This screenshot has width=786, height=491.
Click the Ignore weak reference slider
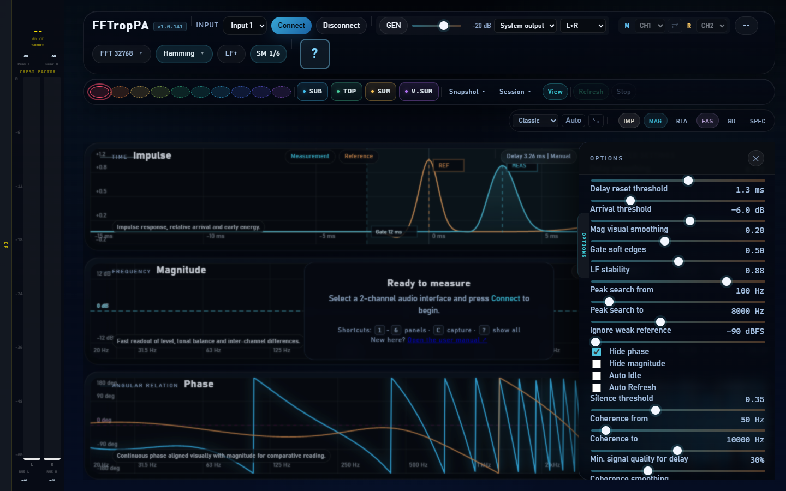[678, 342]
